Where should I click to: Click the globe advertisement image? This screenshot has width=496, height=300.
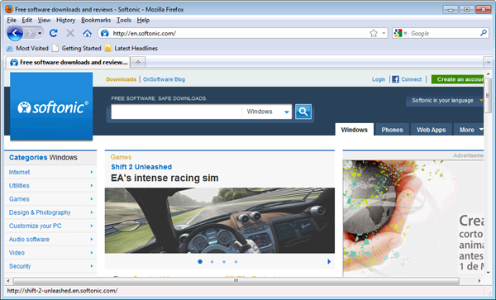coord(413,218)
